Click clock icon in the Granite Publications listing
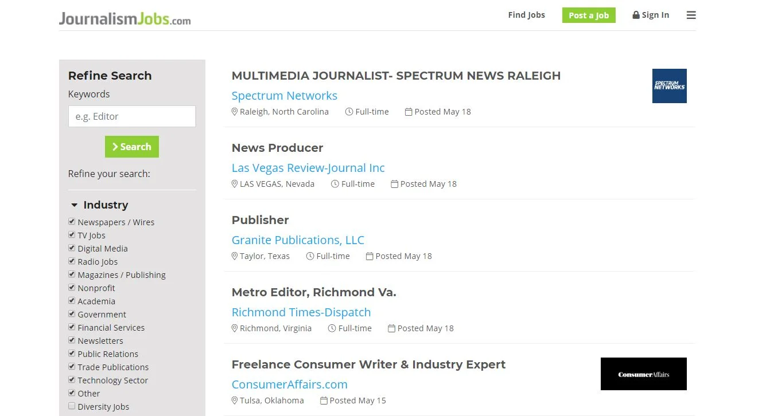Screen dimensions: 766x416 310,256
